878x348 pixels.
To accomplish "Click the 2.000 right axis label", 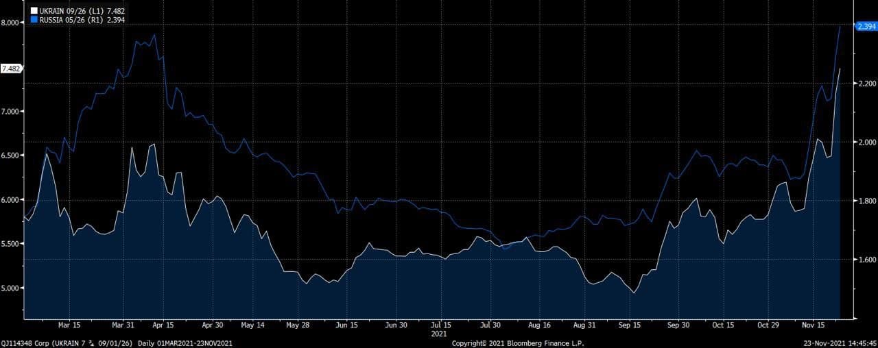I will tap(866, 142).
